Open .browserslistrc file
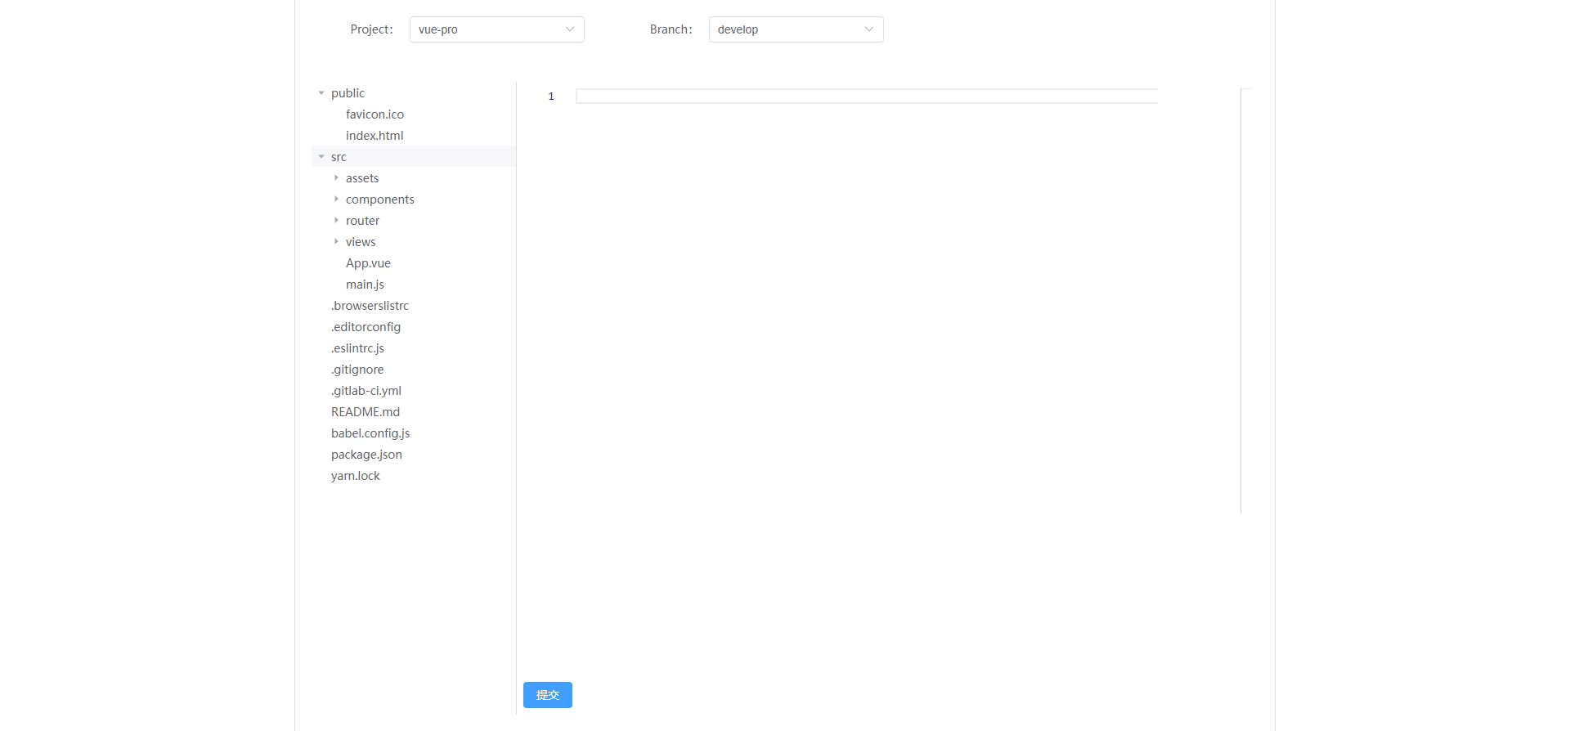 click(x=370, y=306)
